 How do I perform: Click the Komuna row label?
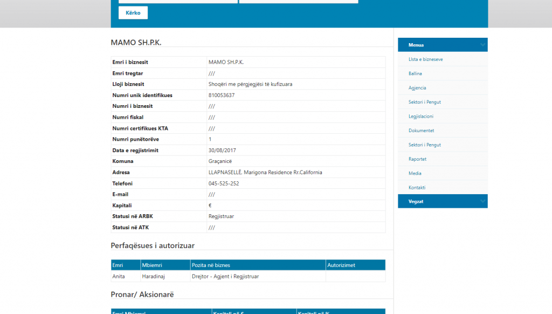pyautogui.click(x=123, y=161)
